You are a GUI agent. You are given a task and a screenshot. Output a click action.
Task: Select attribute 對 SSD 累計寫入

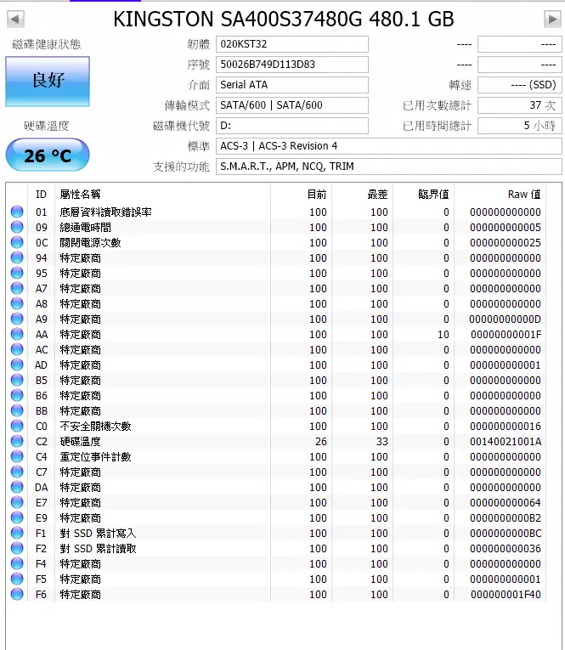point(98,534)
